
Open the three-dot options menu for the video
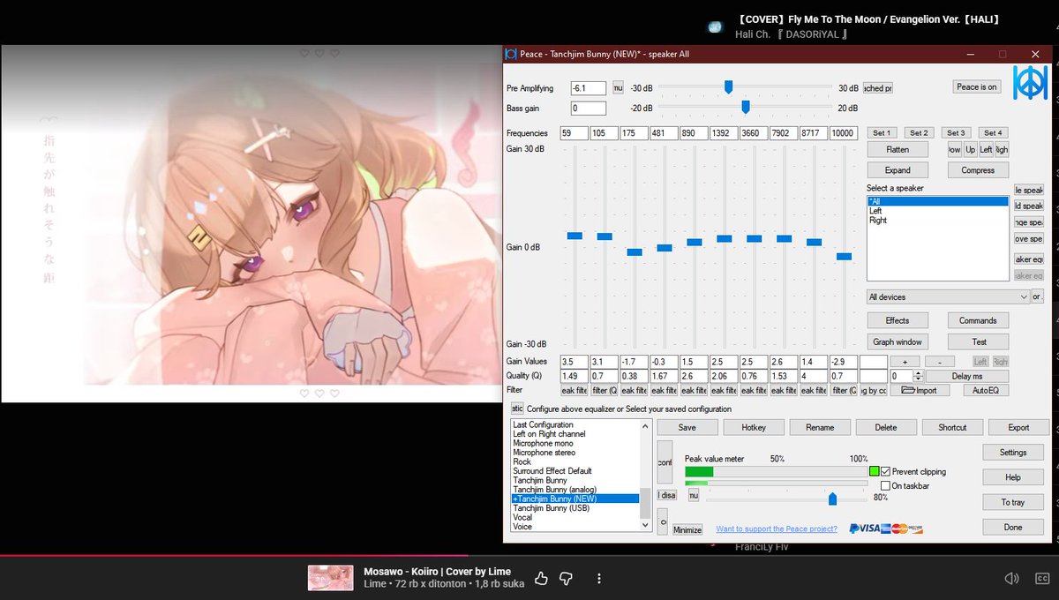[x=599, y=578]
